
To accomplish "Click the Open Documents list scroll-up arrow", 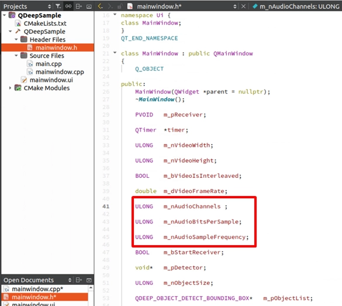I will pyautogui.click(x=91, y=288).
